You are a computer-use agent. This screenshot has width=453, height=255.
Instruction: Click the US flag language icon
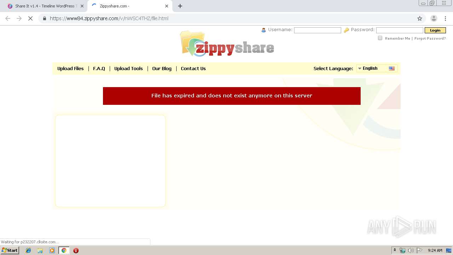click(x=392, y=68)
